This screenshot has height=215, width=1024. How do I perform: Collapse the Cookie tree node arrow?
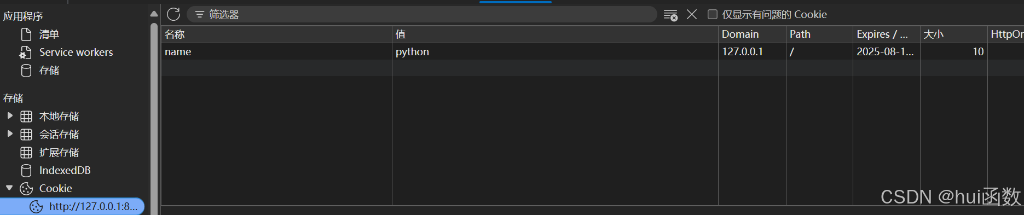click(9, 188)
